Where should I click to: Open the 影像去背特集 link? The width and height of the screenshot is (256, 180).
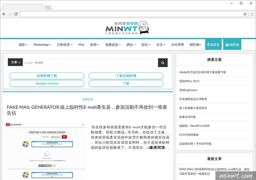point(187,117)
